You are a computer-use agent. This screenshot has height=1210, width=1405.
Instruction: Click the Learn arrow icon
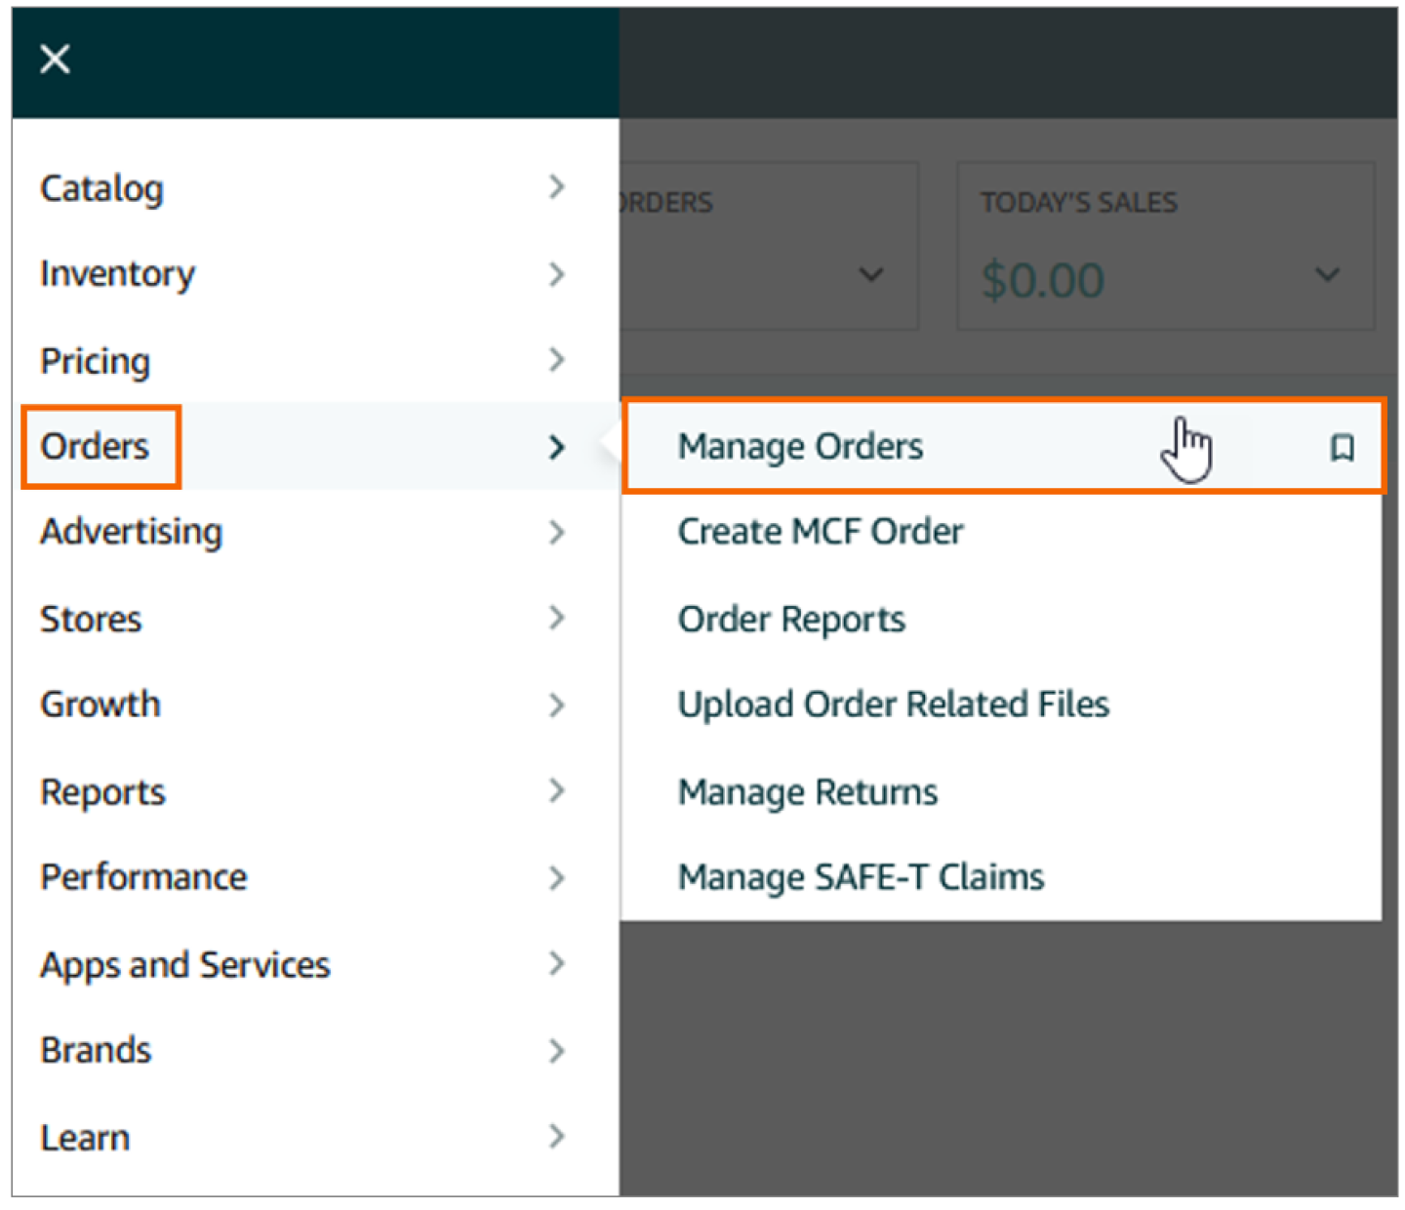pos(556,1137)
